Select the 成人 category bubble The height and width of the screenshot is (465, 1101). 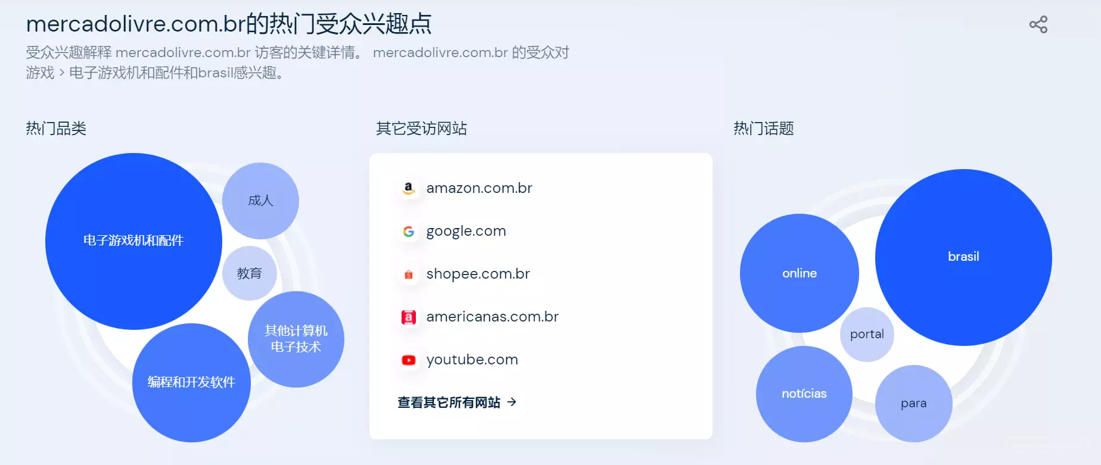260,201
